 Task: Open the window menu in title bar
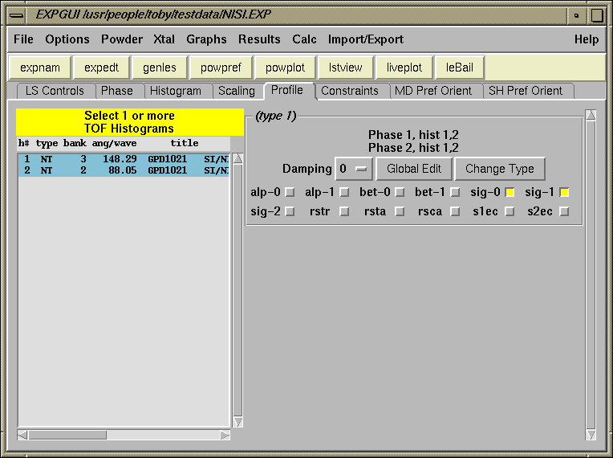click(x=16, y=15)
